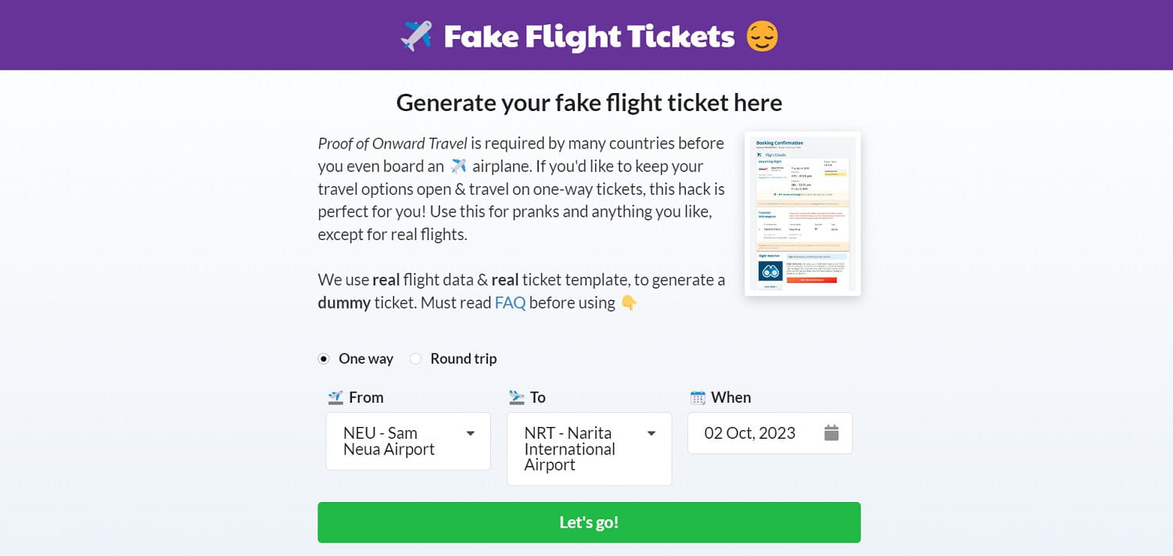Click the small airplane emoji in the paragraph
Viewport: 1173px width, 556px height.
tap(459, 167)
